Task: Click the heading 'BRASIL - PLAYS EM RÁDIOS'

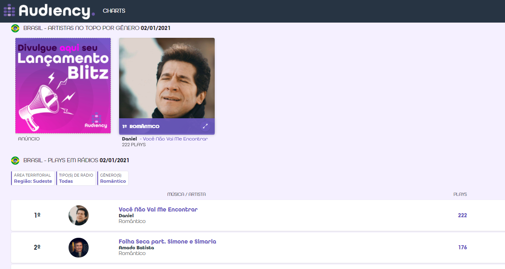Action: tap(61, 161)
